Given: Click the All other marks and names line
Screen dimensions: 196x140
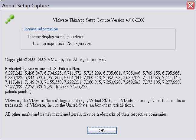Looking at the screenshot, I should pyautogui.click(x=86, y=114).
